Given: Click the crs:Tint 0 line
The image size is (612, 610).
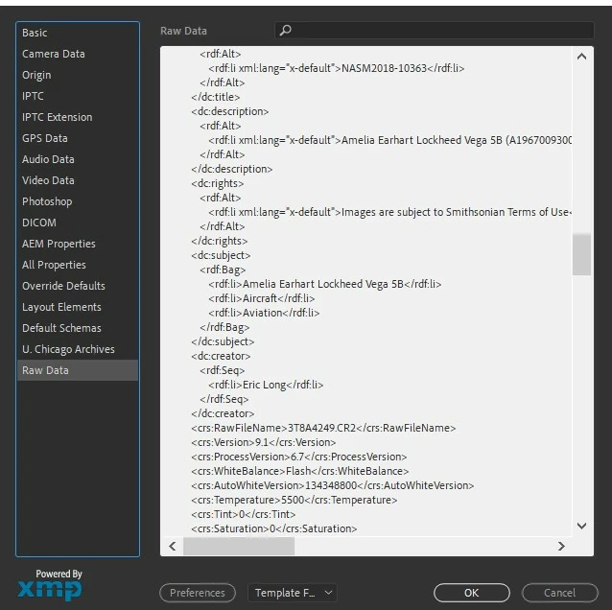Looking at the screenshot, I should click(x=244, y=514).
